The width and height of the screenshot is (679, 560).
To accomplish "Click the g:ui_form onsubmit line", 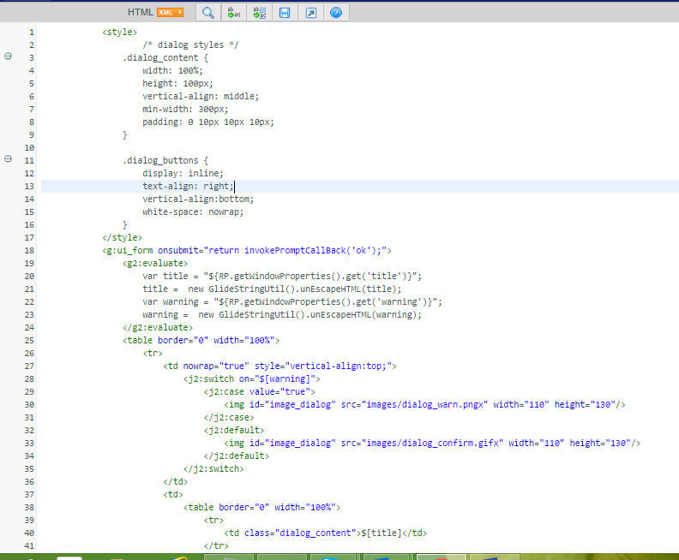I will 247,250.
